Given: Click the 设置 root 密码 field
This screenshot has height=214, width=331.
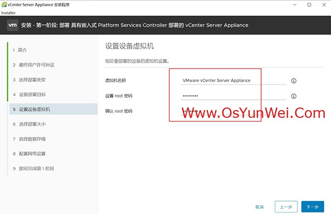Looking at the screenshot, I should pyautogui.click(x=233, y=96).
